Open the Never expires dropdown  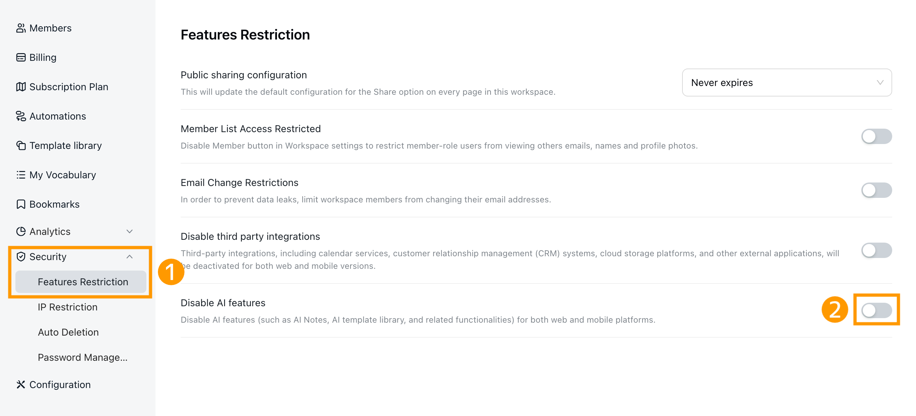pyautogui.click(x=786, y=83)
